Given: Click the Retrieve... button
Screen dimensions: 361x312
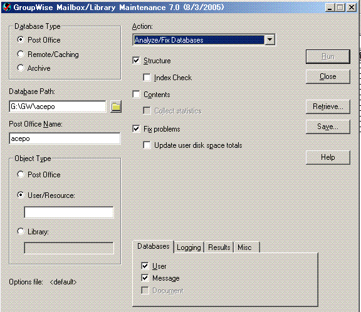Looking at the screenshot, I should point(328,107).
